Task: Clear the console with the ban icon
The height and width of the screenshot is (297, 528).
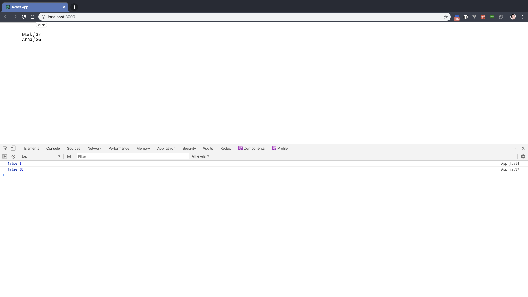Action: coord(13,156)
